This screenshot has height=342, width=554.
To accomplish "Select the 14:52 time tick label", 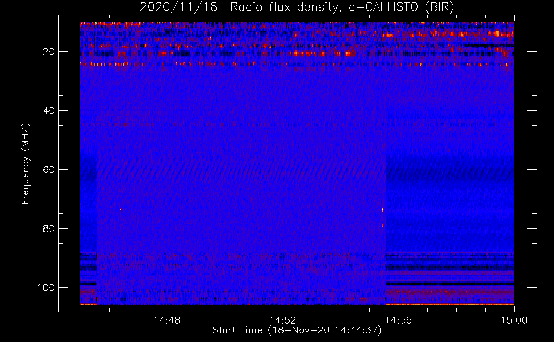I will 283,320.
